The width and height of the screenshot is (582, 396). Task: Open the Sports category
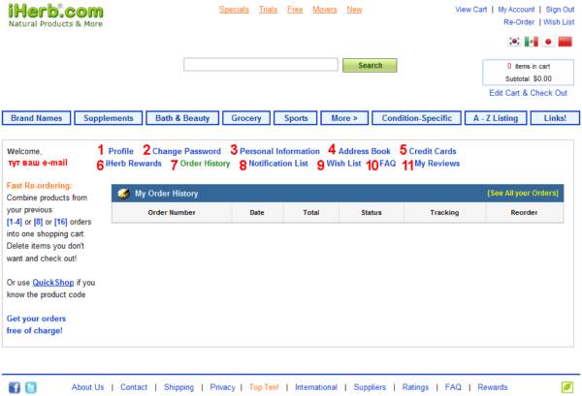pos(296,118)
